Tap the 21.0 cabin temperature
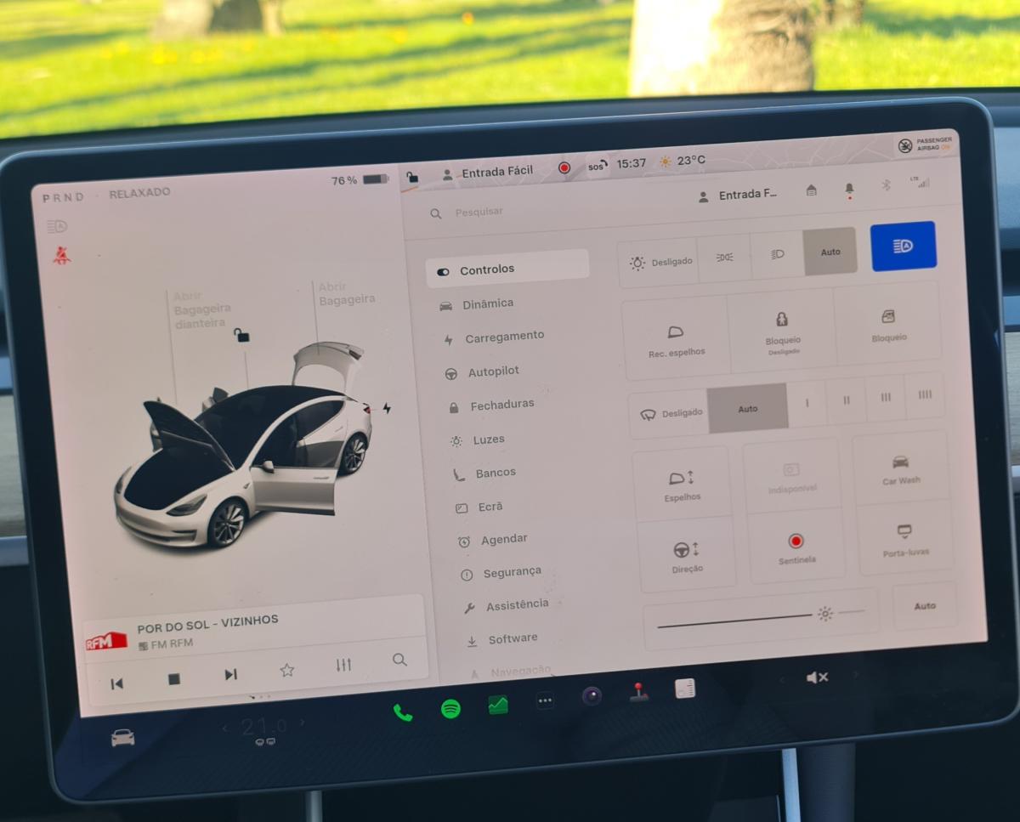The width and height of the screenshot is (1020, 822). click(x=263, y=728)
